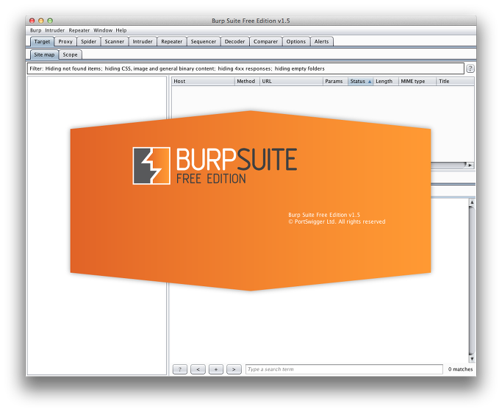Viewport: 502px width, 412px height.
Task: Open the Decoder tab
Action: 234,42
